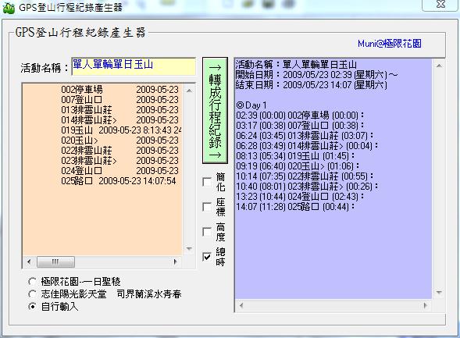Enable the 座標 checkbox
The width and height of the screenshot is (460, 338).
coord(207,207)
